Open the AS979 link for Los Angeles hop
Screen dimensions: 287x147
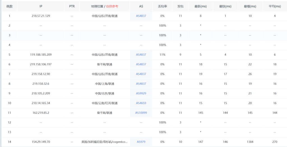pyautogui.click(x=141, y=142)
